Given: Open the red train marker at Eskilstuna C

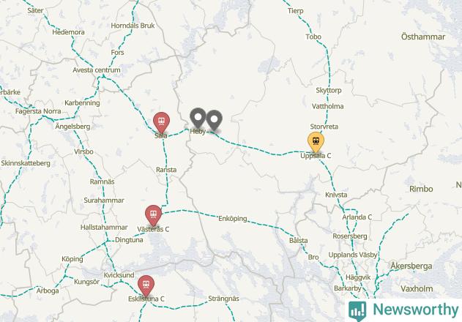Looking at the screenshot, I should [146, 285].
